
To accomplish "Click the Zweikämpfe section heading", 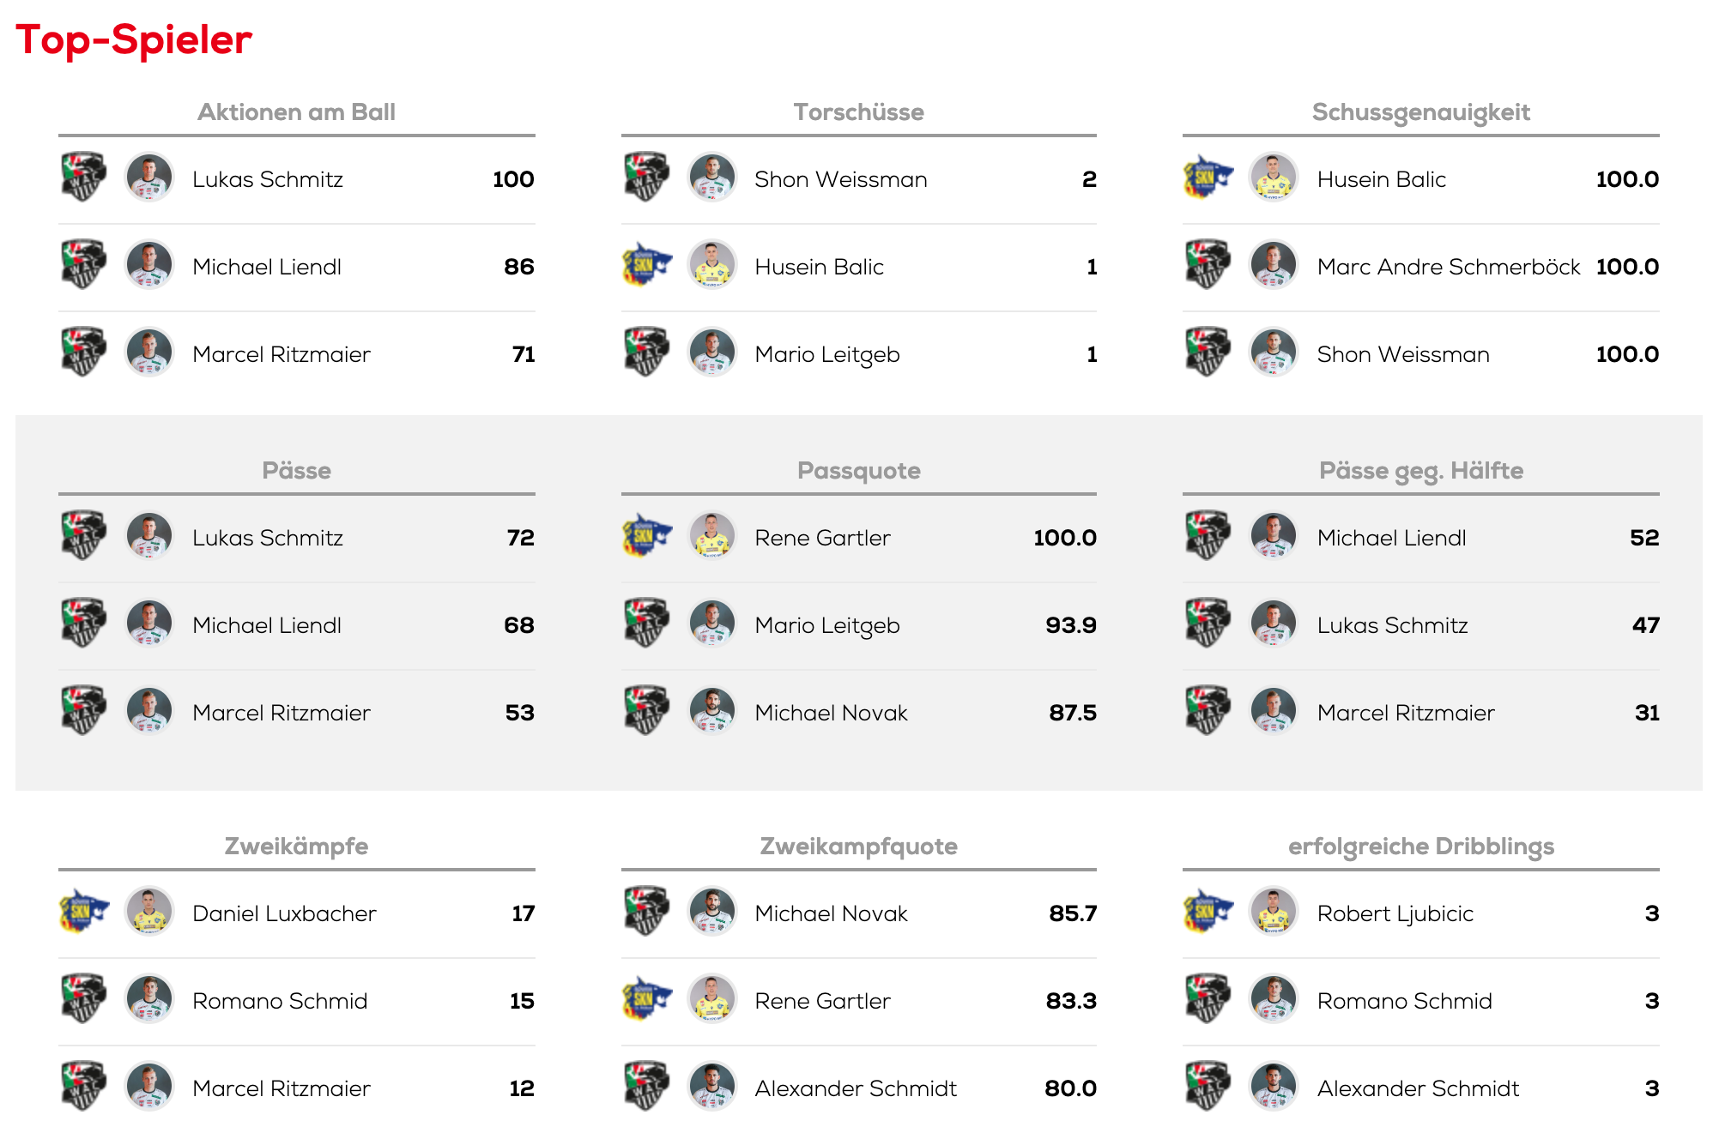I will click(296, 847).
